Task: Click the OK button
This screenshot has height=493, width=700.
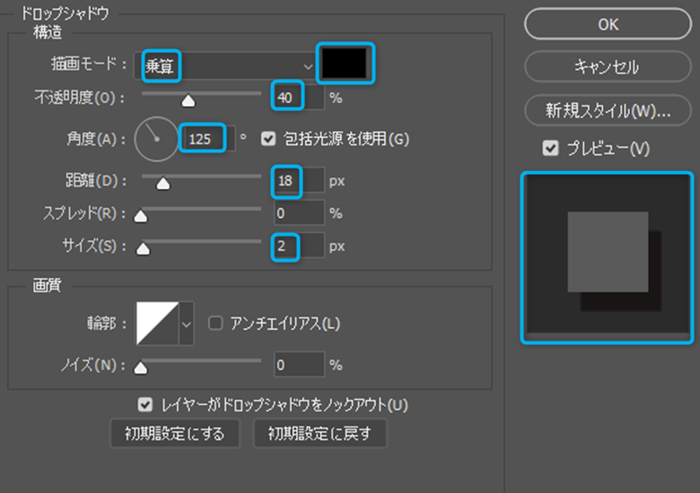Action: (608, 24)
